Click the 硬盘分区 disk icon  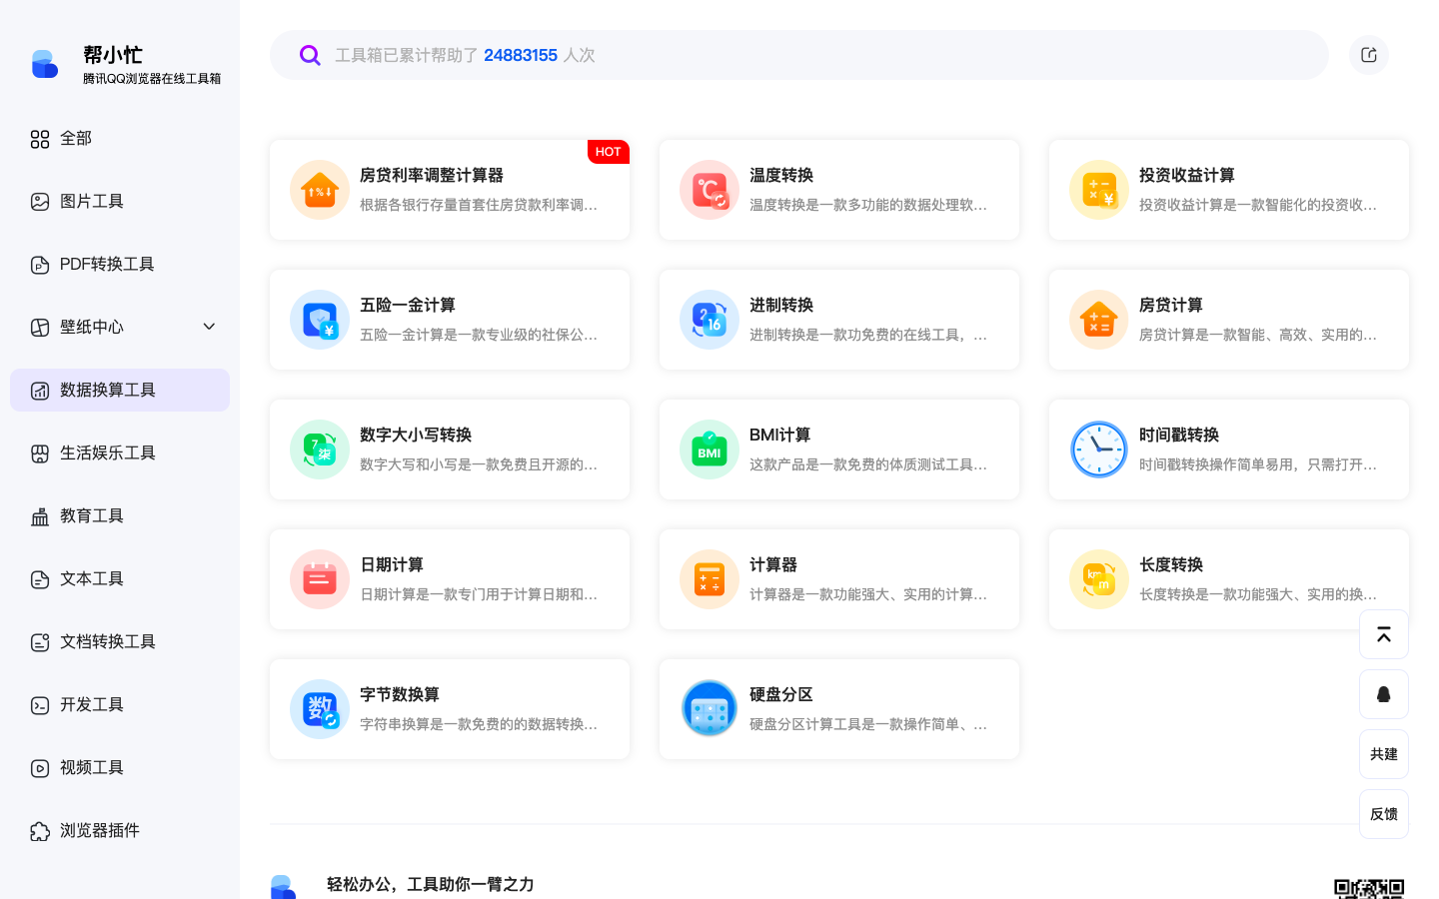tap(710, 709)
